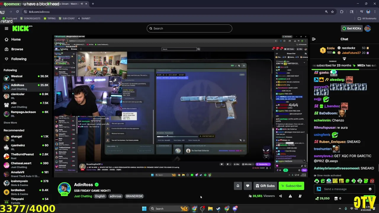Open AmeliaVII recommended channel

tap(26, 174)
